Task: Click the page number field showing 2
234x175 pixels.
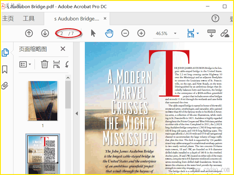Action: 62,33
